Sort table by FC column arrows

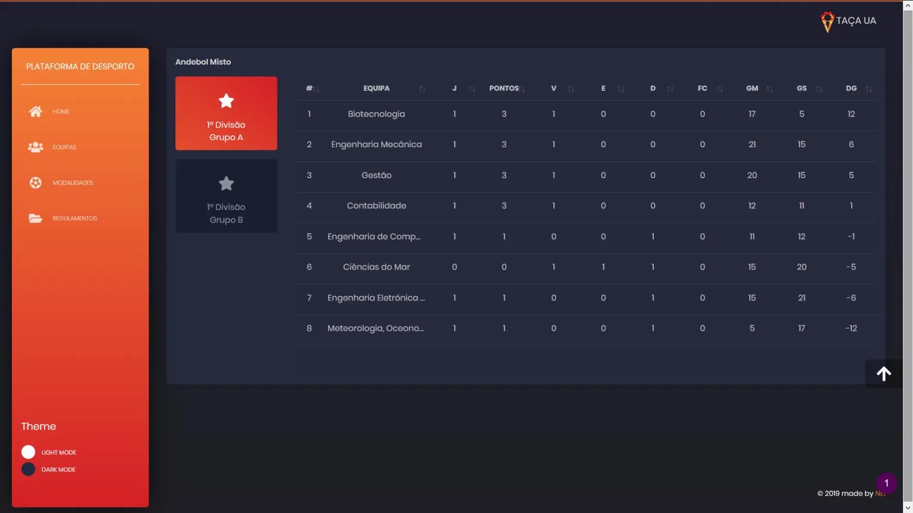720,89
